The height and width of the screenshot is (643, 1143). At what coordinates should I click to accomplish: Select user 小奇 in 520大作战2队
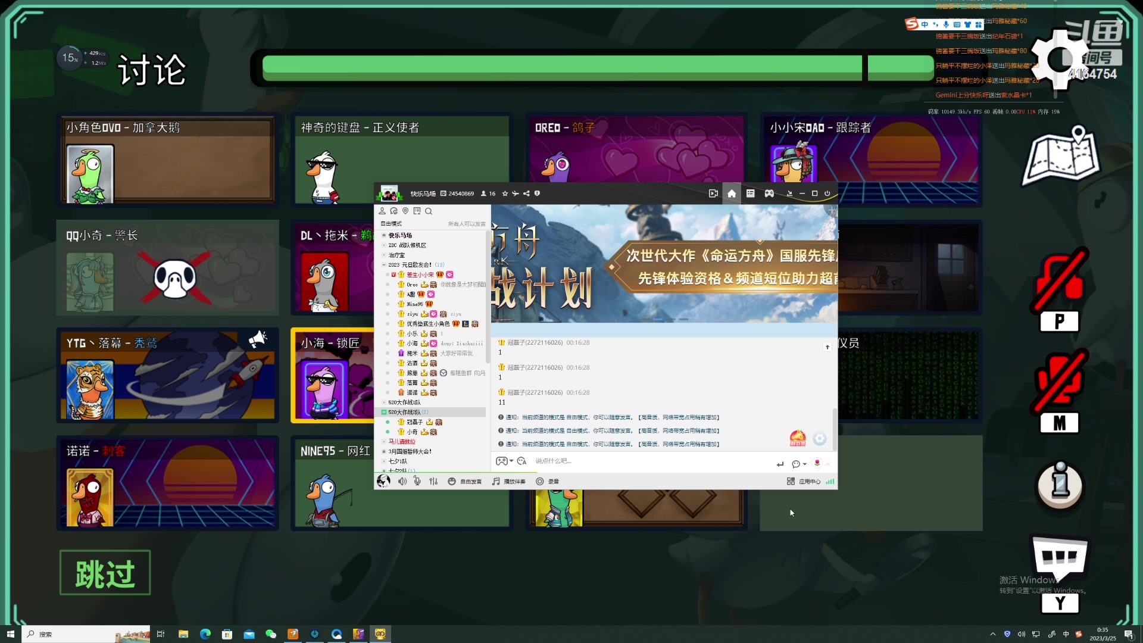[x=412, y=432]
